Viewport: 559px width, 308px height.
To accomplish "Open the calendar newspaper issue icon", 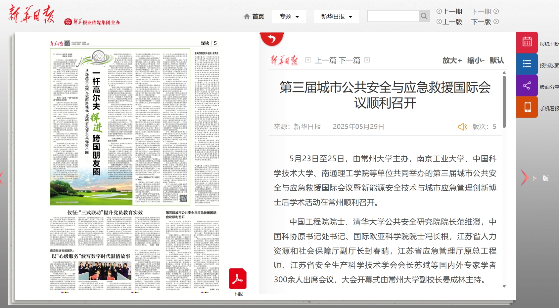I will click(527, 42).
